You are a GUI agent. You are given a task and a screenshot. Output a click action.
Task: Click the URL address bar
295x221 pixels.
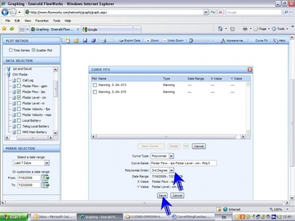coord(114,12)
